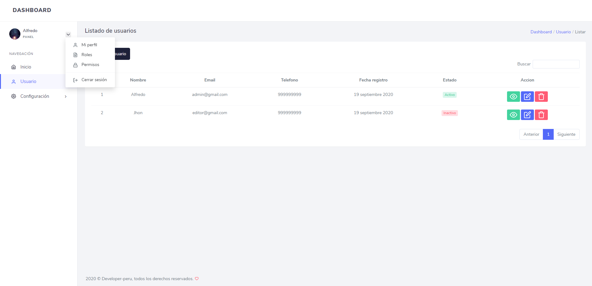This screenshot has width=592, height=286.
Task: Sort table by Nombre column
Action: 138,80
